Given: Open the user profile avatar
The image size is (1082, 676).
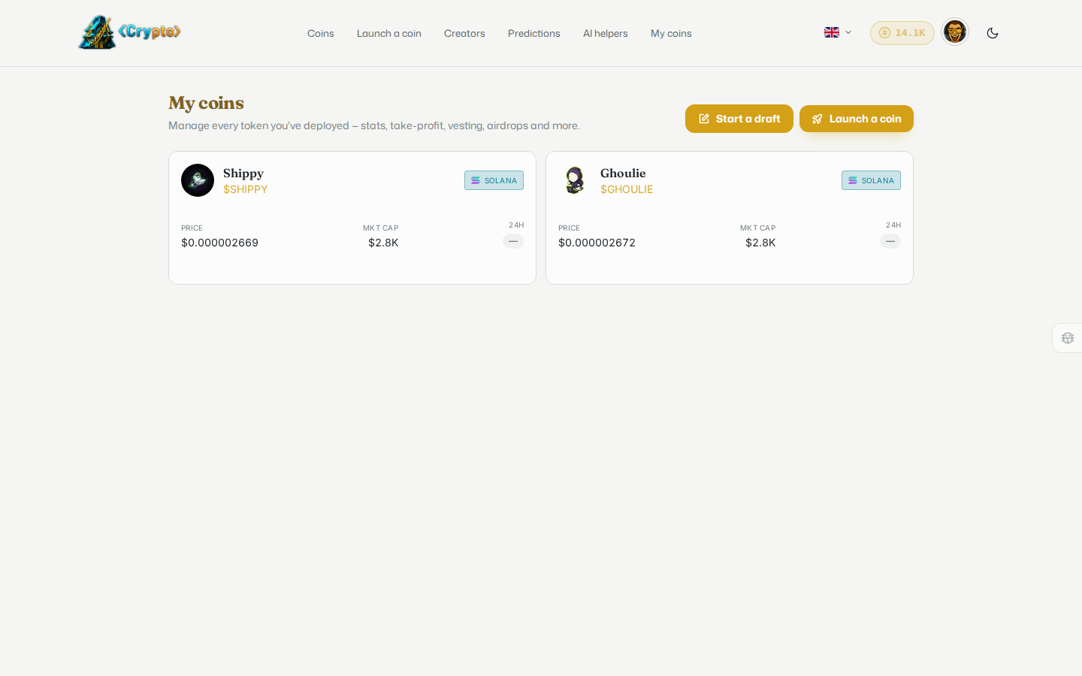Looking at the screenshot, I should (955, 32).
